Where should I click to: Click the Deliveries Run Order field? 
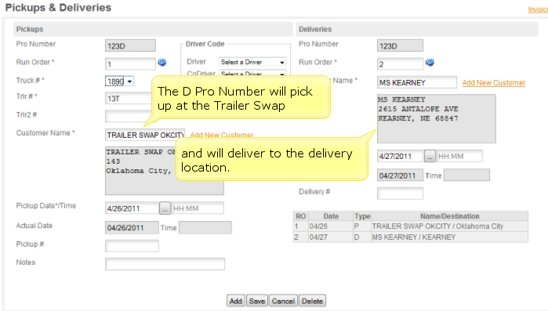pos(400,64)
